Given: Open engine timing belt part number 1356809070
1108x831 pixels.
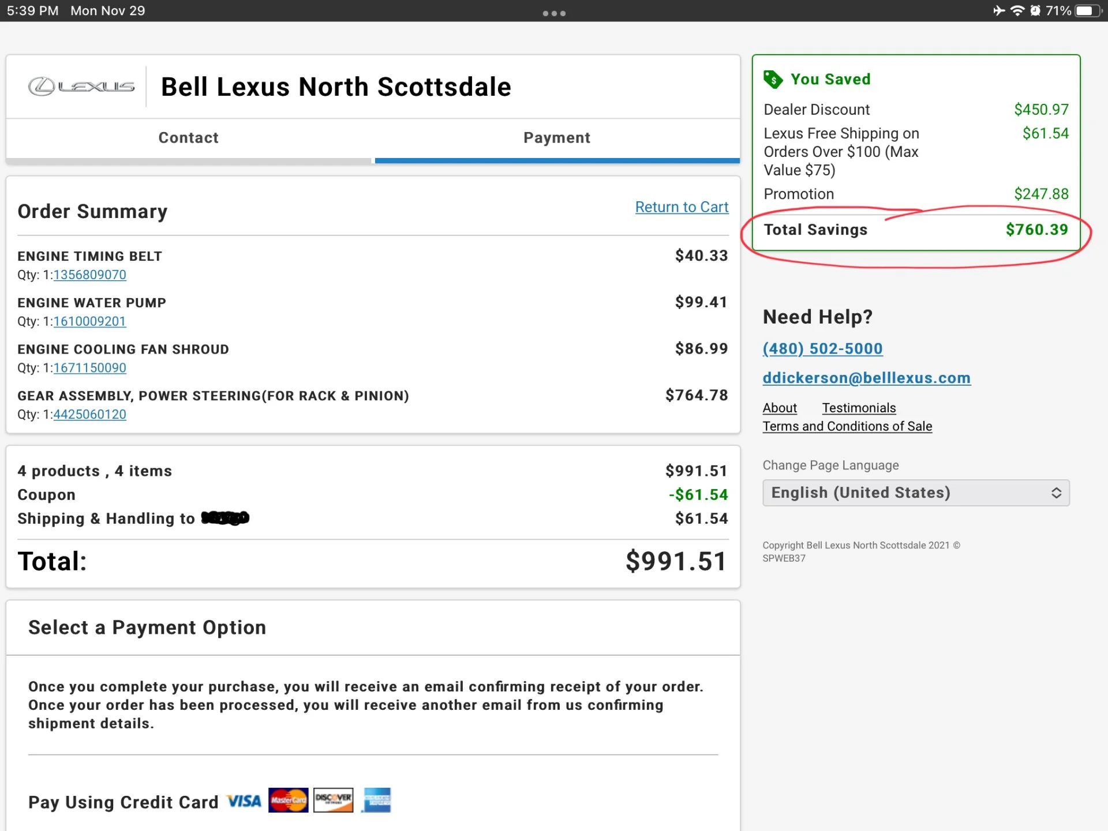Looking at the screenshot, I should click(x=90, y=275).
